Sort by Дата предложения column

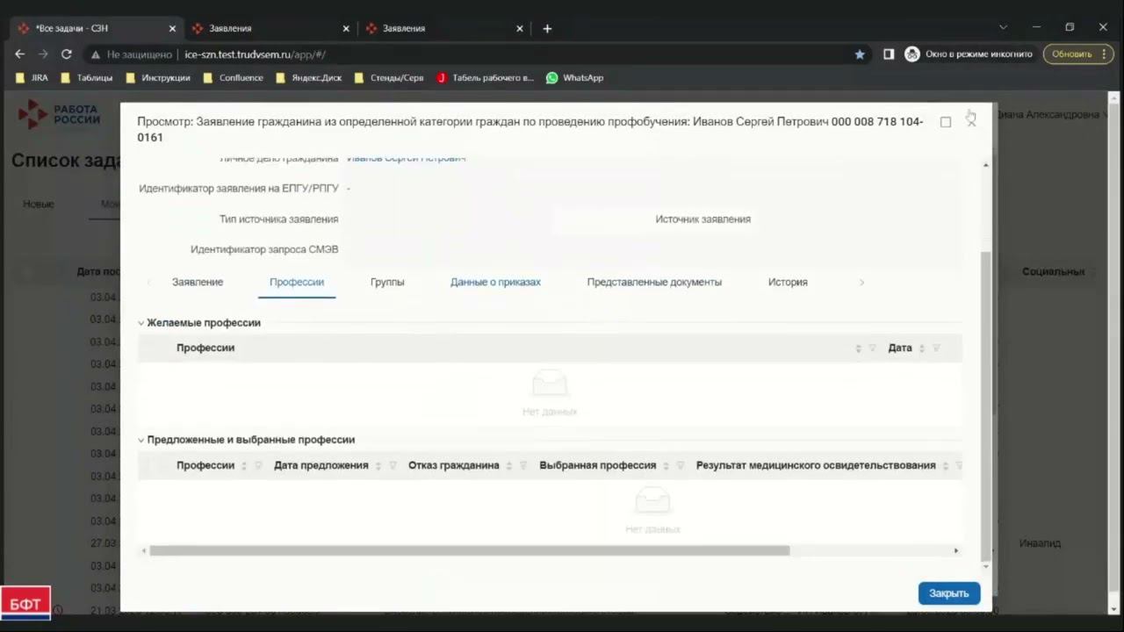pyautogui.click(x=378, y=466)
